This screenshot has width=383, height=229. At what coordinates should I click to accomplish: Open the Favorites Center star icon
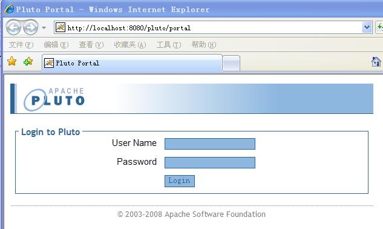pos(11,61)
